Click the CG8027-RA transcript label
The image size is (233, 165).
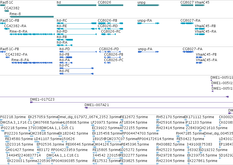point(191,20)
